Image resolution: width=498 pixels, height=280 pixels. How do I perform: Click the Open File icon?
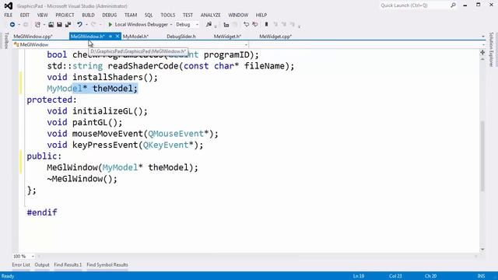coord(51,24)
